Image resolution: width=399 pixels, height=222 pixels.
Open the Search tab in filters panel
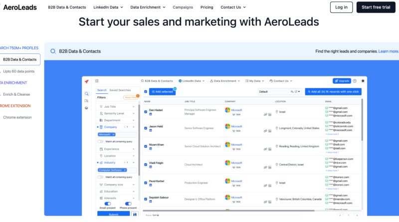(102, 90)
